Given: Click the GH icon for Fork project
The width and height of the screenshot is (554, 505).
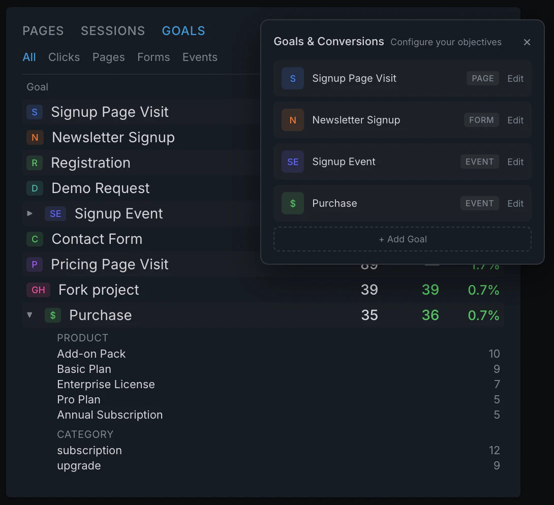Looking at the screenshot, I should coord(38,290).
